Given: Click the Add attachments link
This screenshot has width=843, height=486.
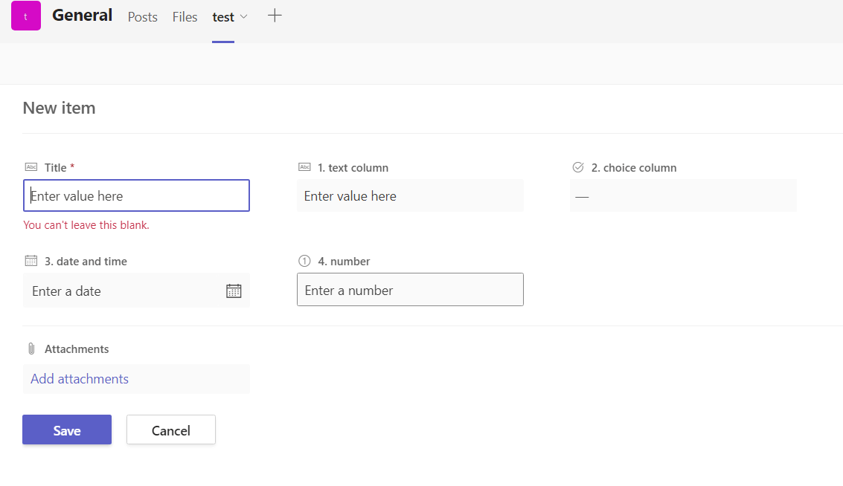Looking at the screenshot, I should click(x=80, y=379).
